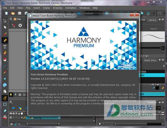
Task: Select the white Select arrow tool
Action: (5, 27)
